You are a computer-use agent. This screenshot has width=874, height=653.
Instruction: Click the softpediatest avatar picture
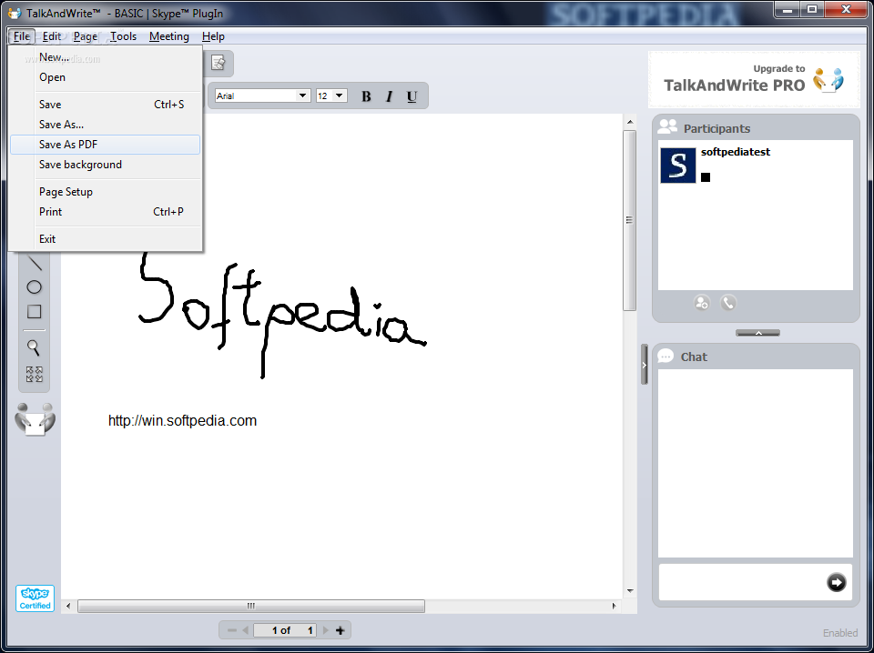(x=677, y=166)
